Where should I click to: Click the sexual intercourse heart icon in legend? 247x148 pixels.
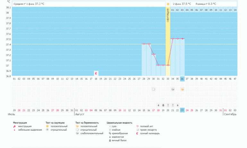[138, 126]
